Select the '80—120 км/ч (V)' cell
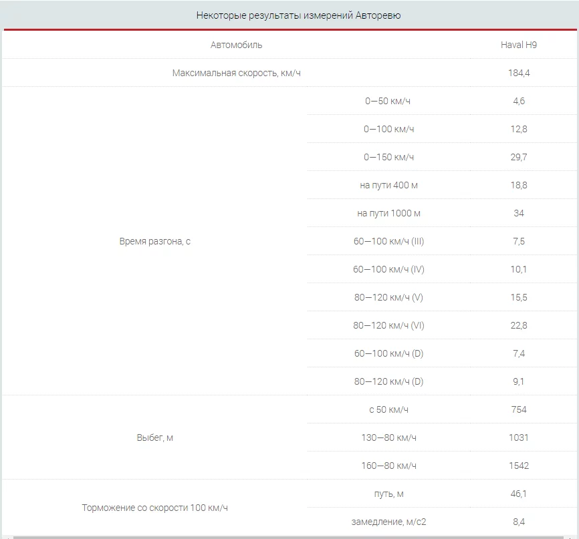579x539 pixels. pyautogui.click(x=388, y=297)
